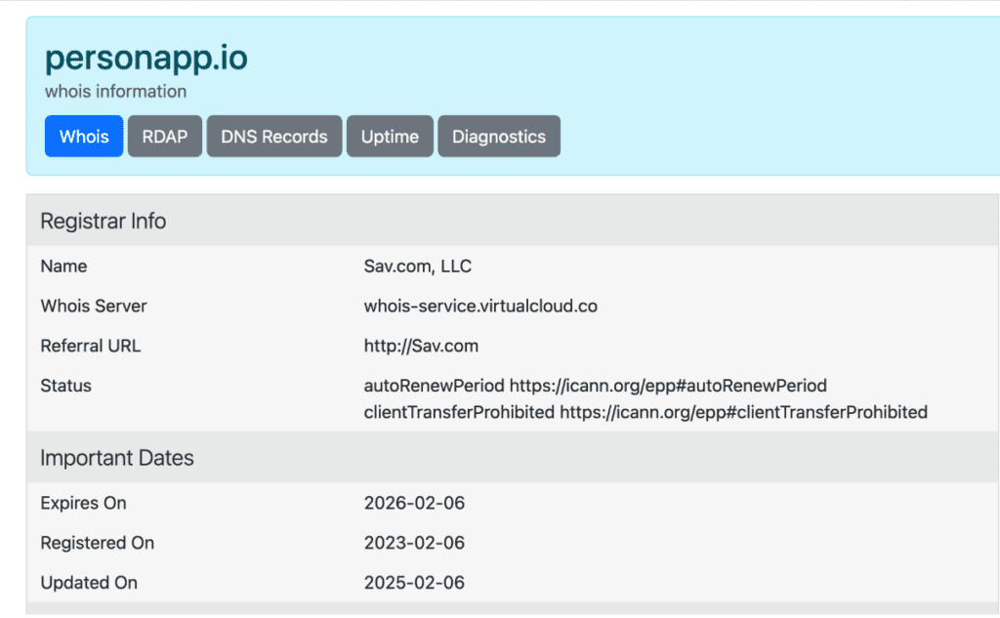Image resolution: width=1000 pixels, height=618 pixels.
Task: Click the Expires On label
Action: click(x=83, y=503)
